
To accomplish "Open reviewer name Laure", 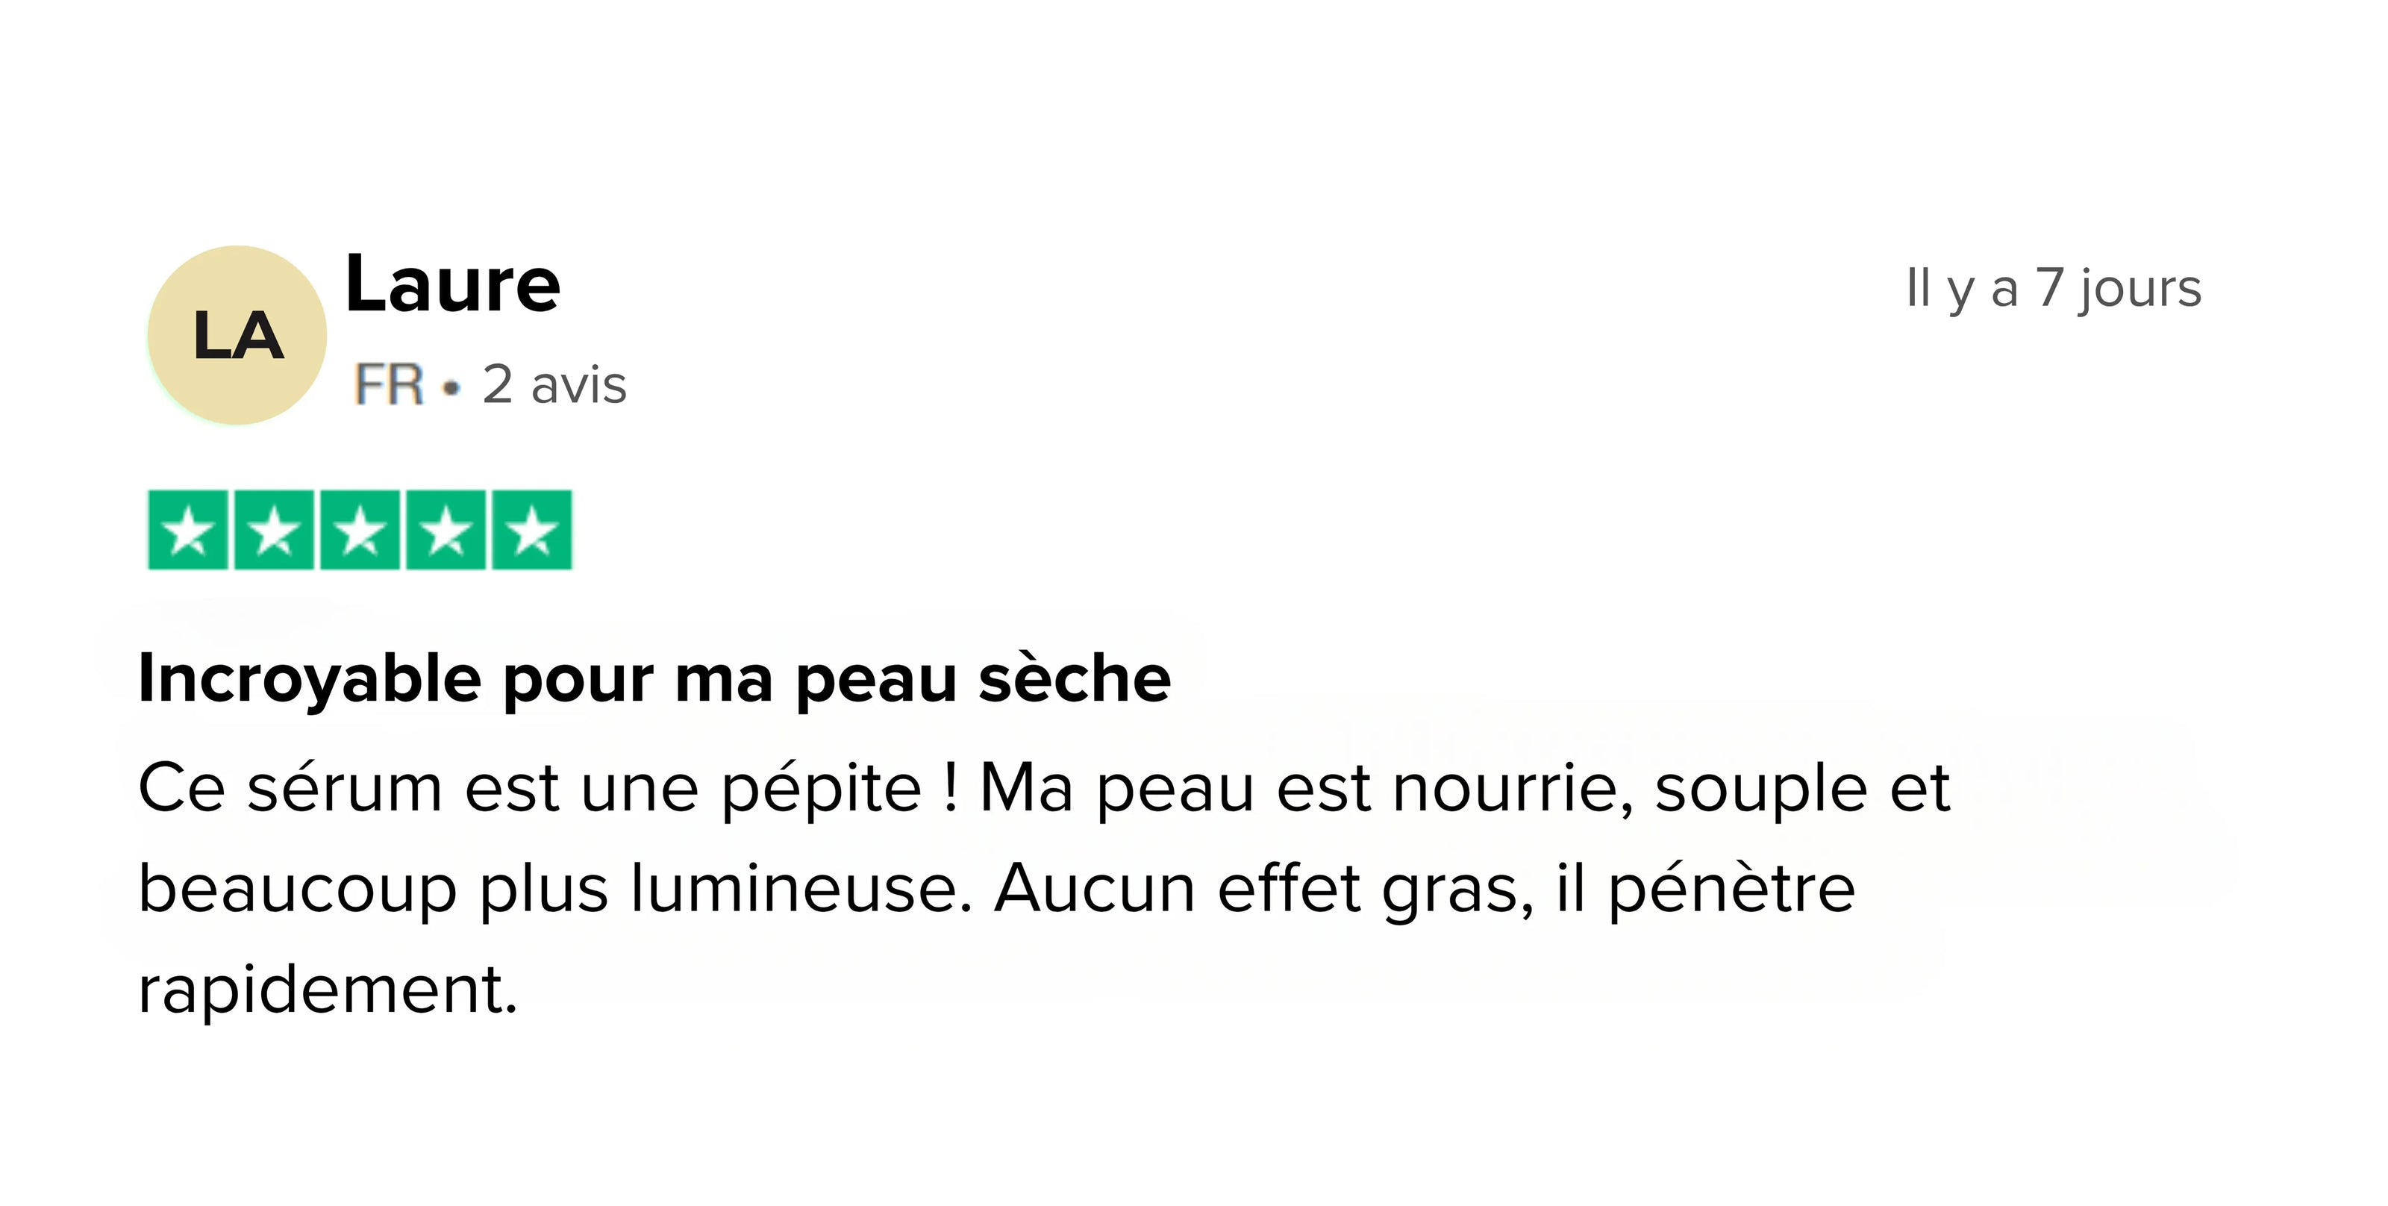I will pos(453,284).
